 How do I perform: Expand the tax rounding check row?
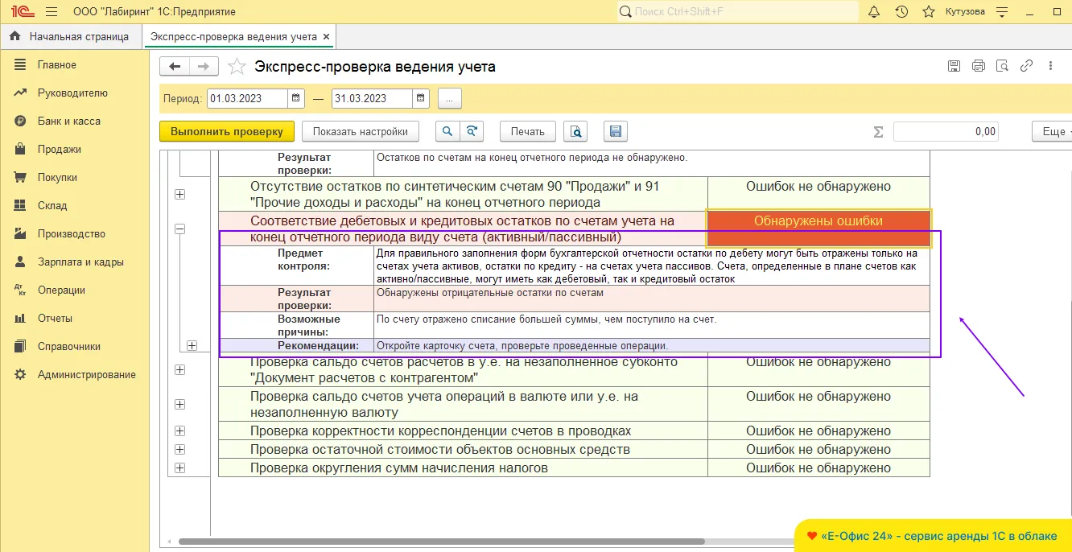[179, 468]
